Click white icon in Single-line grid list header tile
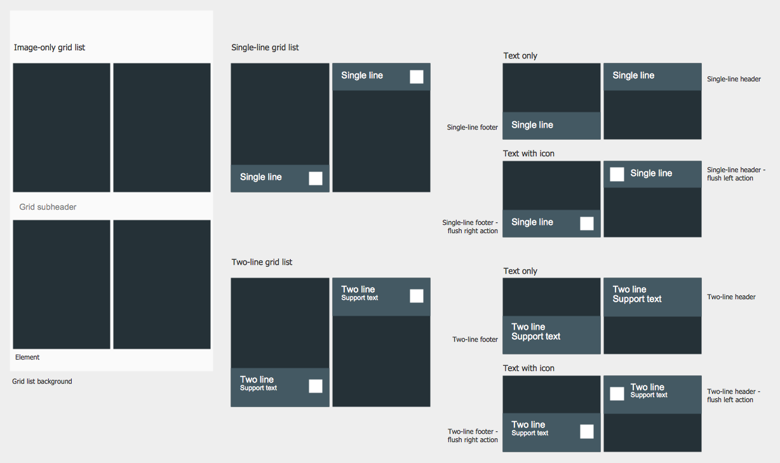780x463 pixels. pos(417,77)
